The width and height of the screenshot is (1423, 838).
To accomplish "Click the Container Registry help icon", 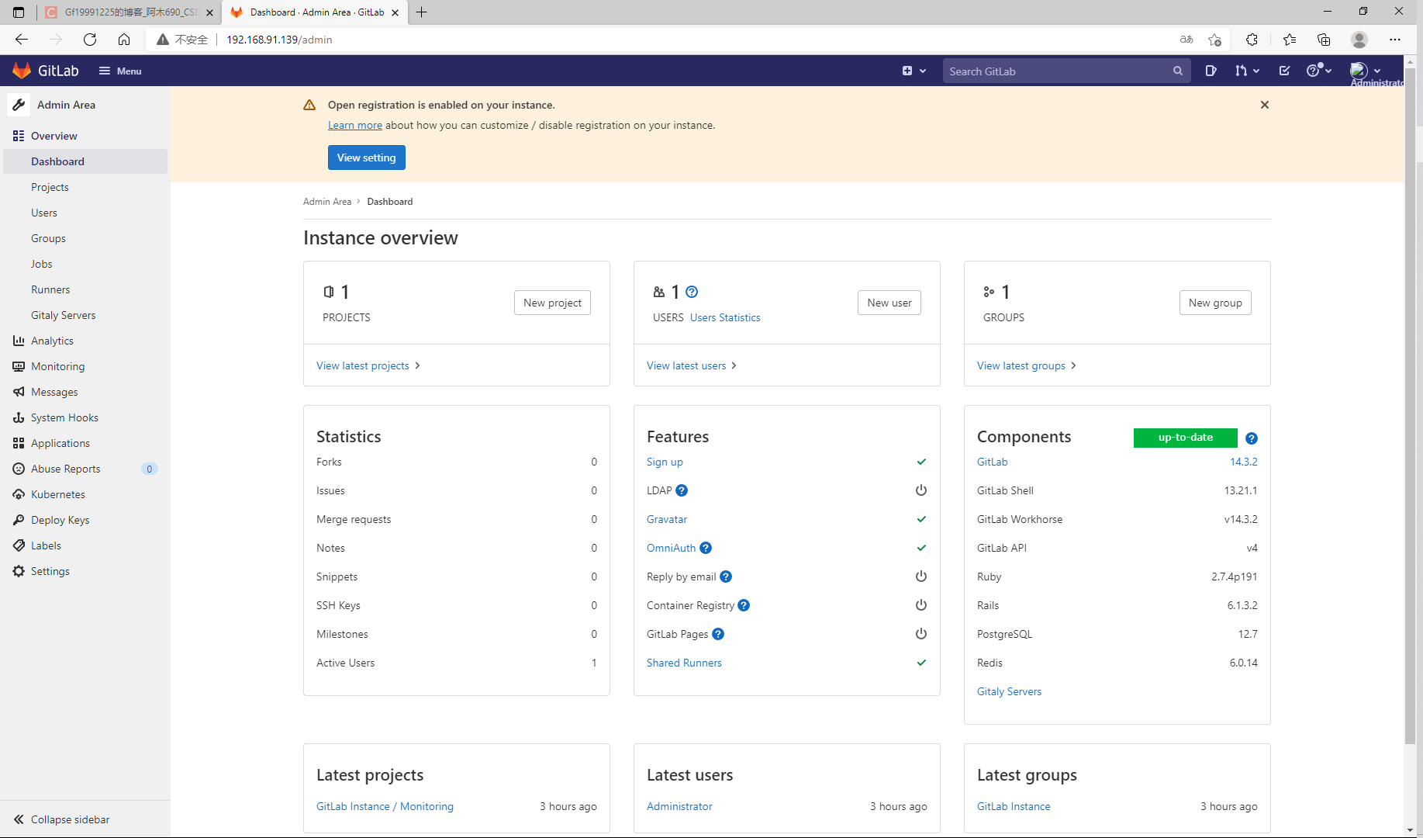I will pos(744,605).
